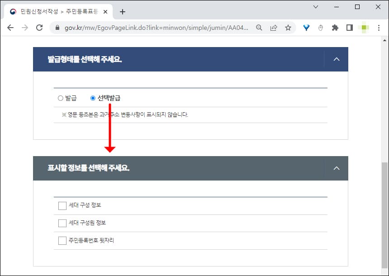Click the share icon in the address bar

[x=273, y=28]
